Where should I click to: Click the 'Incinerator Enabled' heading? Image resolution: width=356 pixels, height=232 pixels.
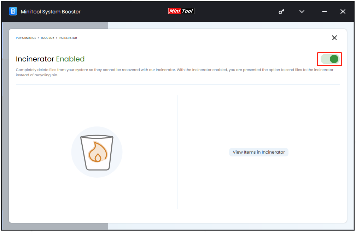(50, 59)
